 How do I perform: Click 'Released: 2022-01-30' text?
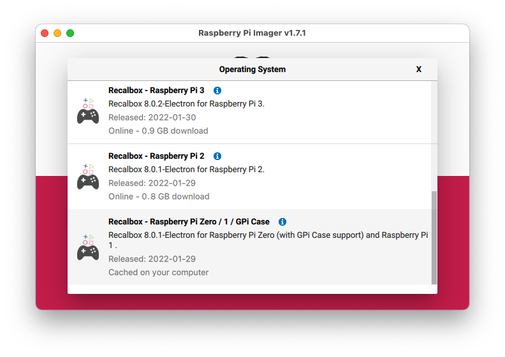coord(152,117)
